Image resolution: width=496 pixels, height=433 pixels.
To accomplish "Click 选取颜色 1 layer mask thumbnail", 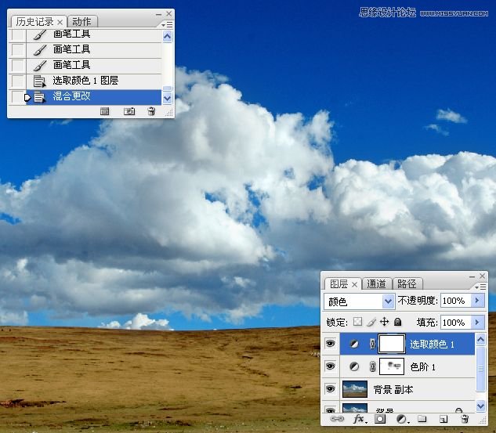I will click(392, 344).
